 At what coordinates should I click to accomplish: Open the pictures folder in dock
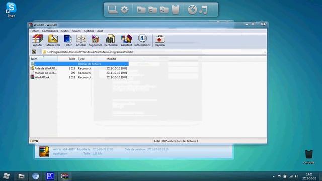pyautogui.click(x=153, y=10)
